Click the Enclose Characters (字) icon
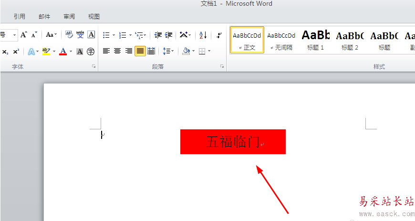415x221 pixels. point(91,52)
